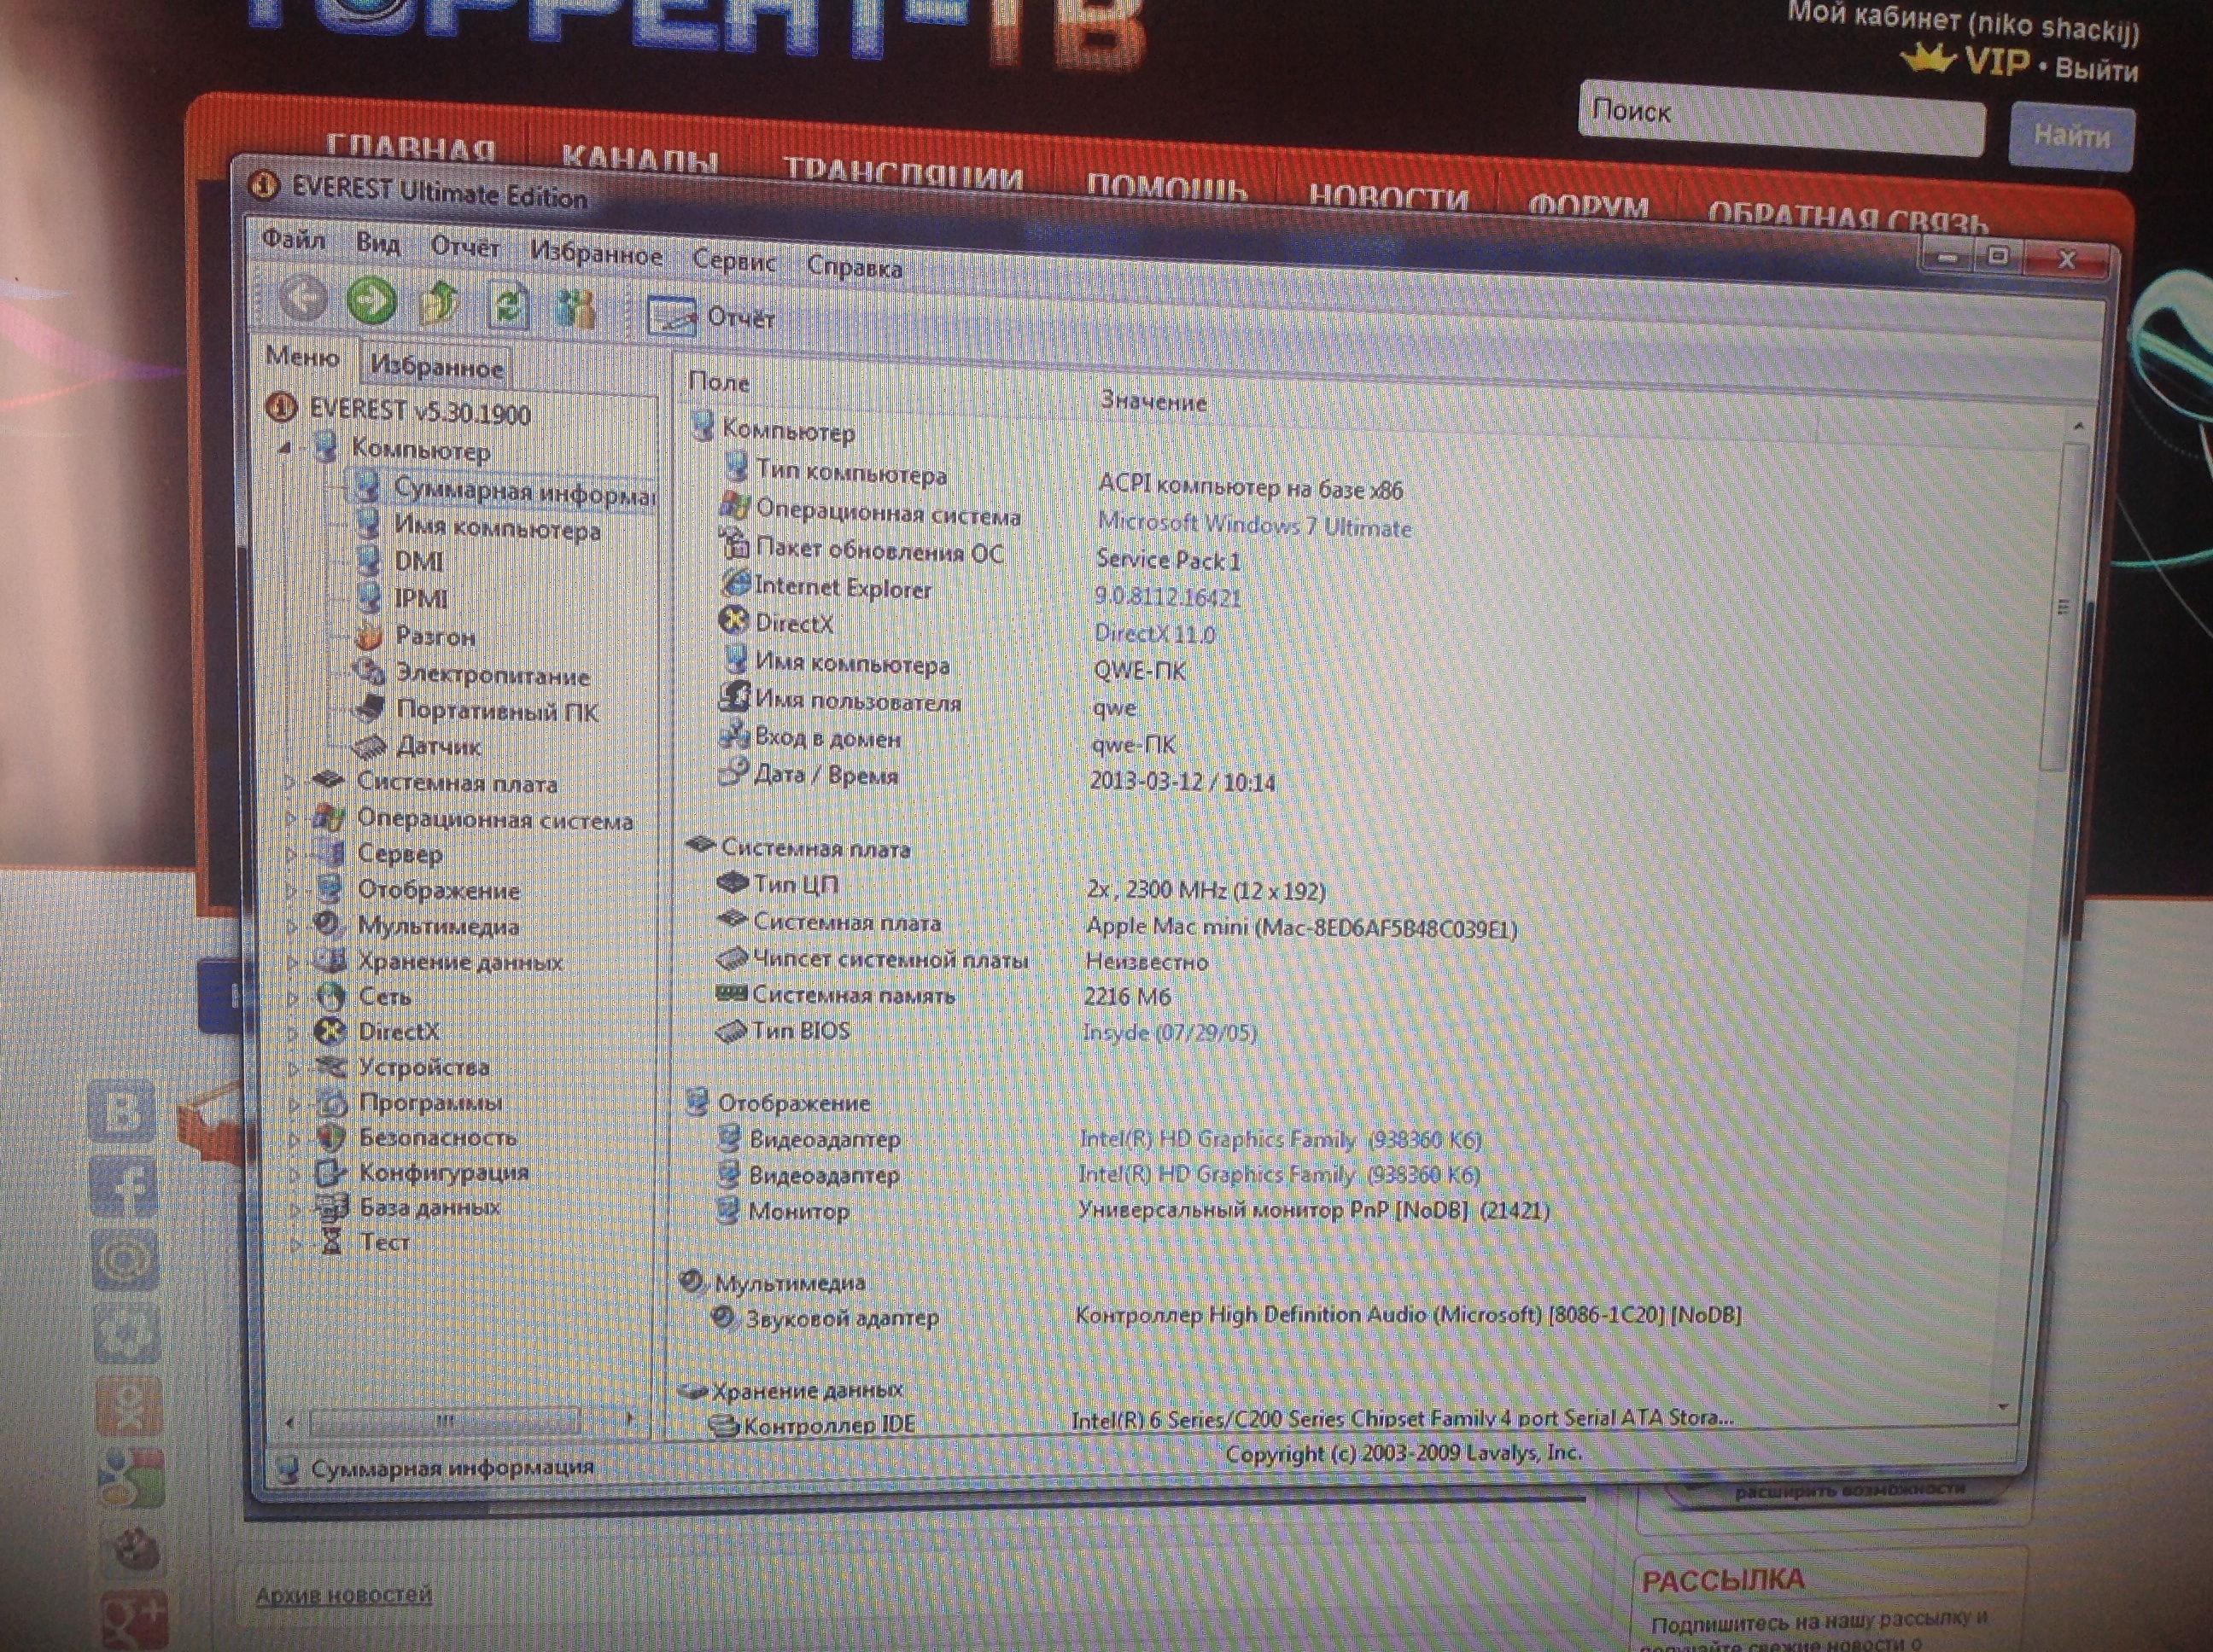Expand the Сеть tree node
Viewport: 2213px width, 1652px height.
coord(293,997)
